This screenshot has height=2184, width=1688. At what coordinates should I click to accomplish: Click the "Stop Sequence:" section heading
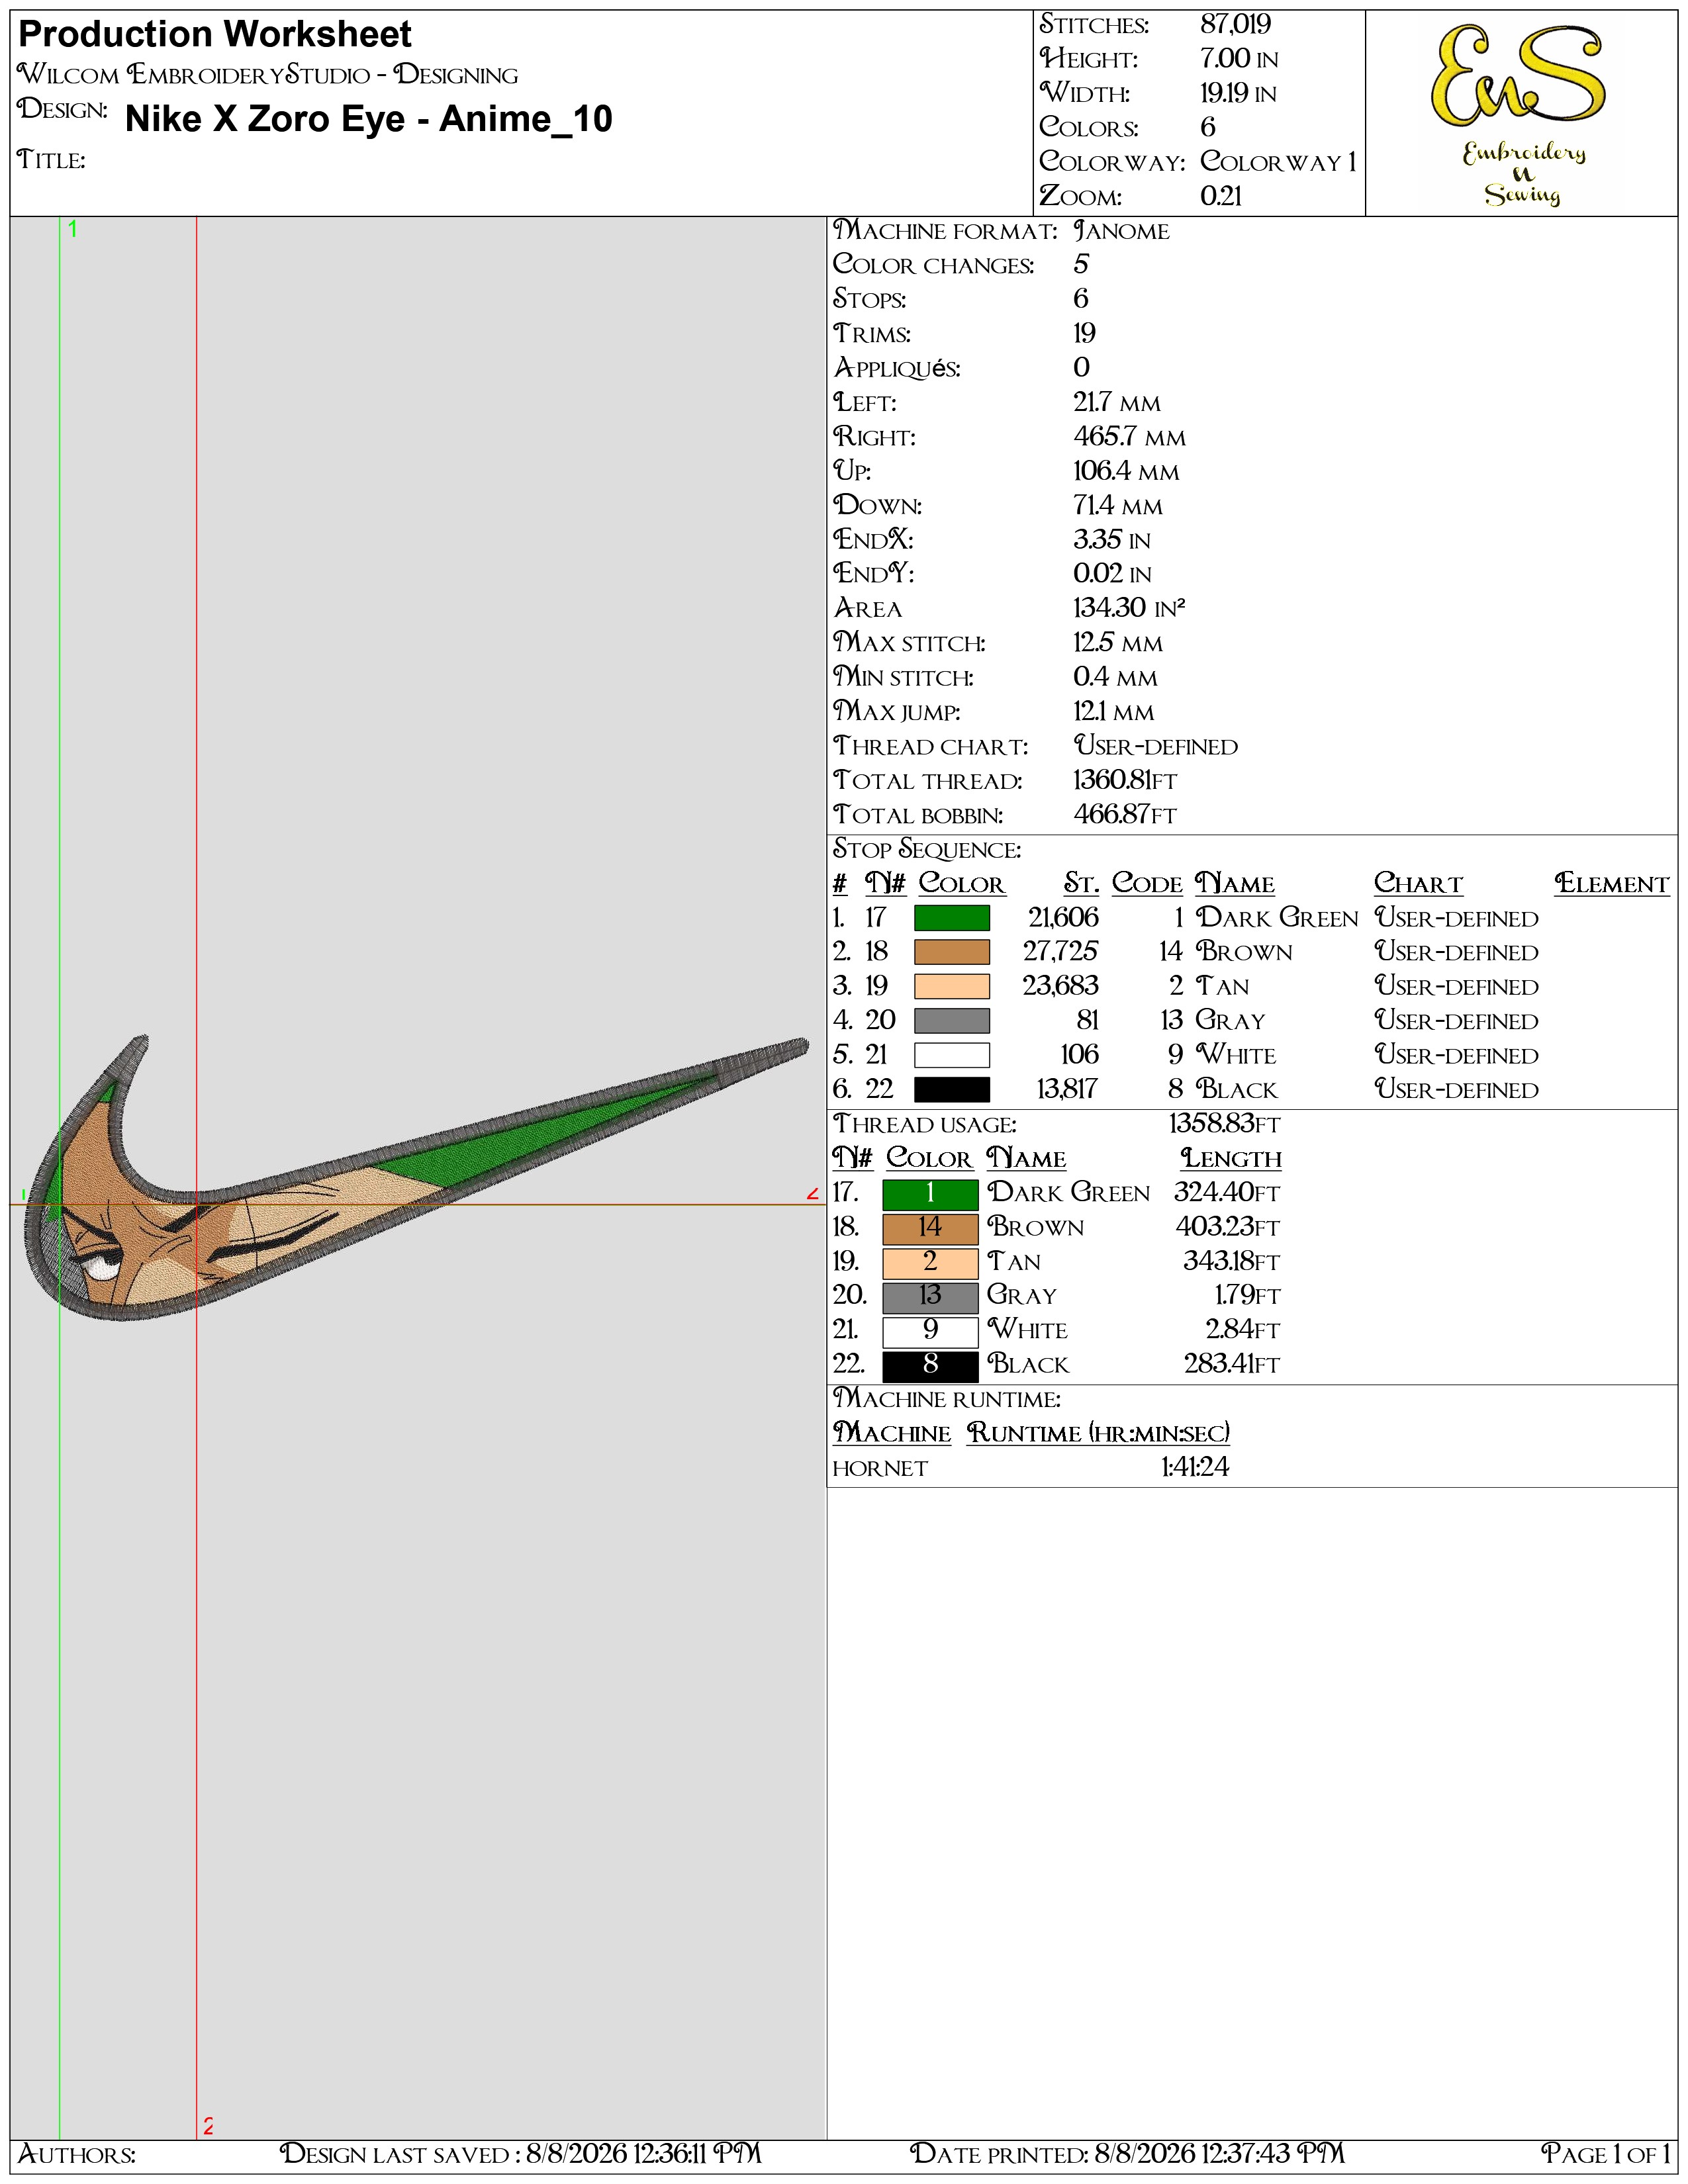coord(927,850)
